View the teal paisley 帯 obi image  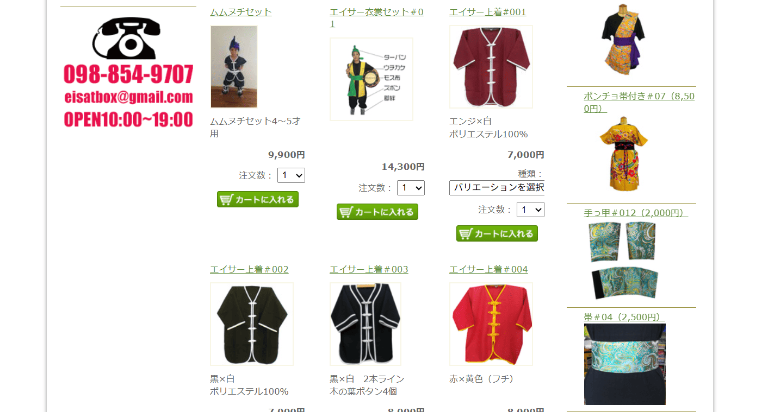625,364
